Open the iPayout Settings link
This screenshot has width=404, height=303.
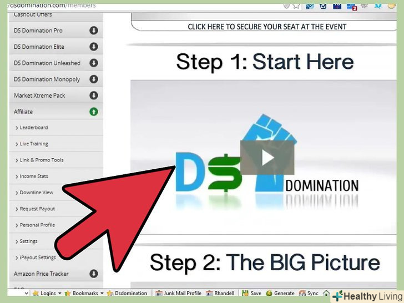pos(38,257)
